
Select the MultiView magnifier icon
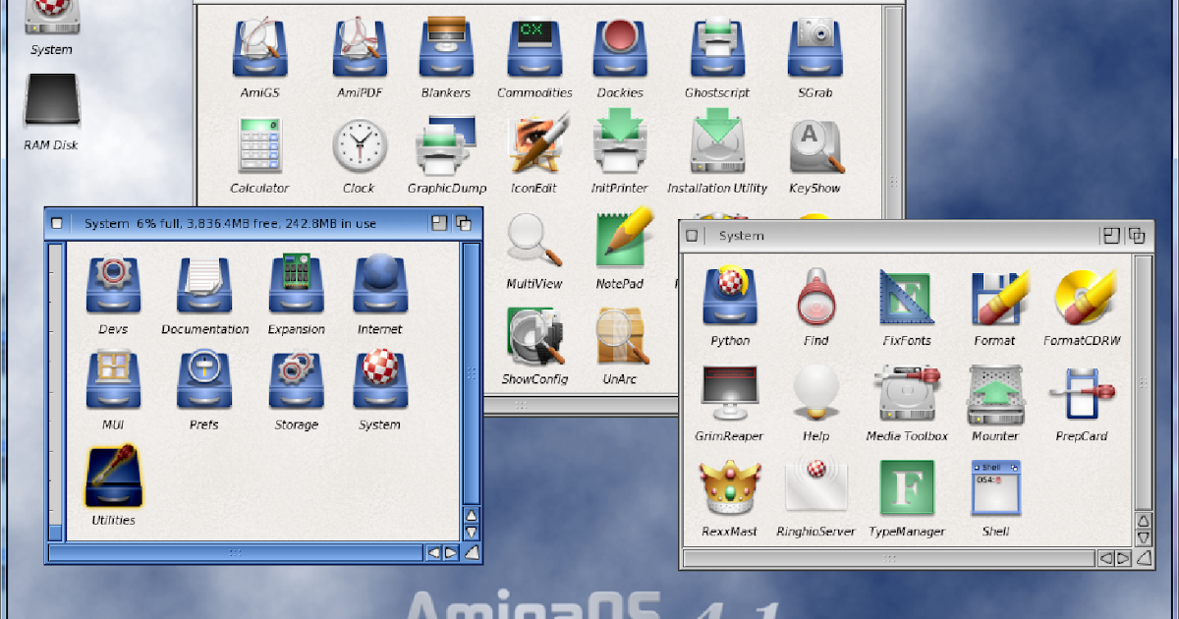534,242
